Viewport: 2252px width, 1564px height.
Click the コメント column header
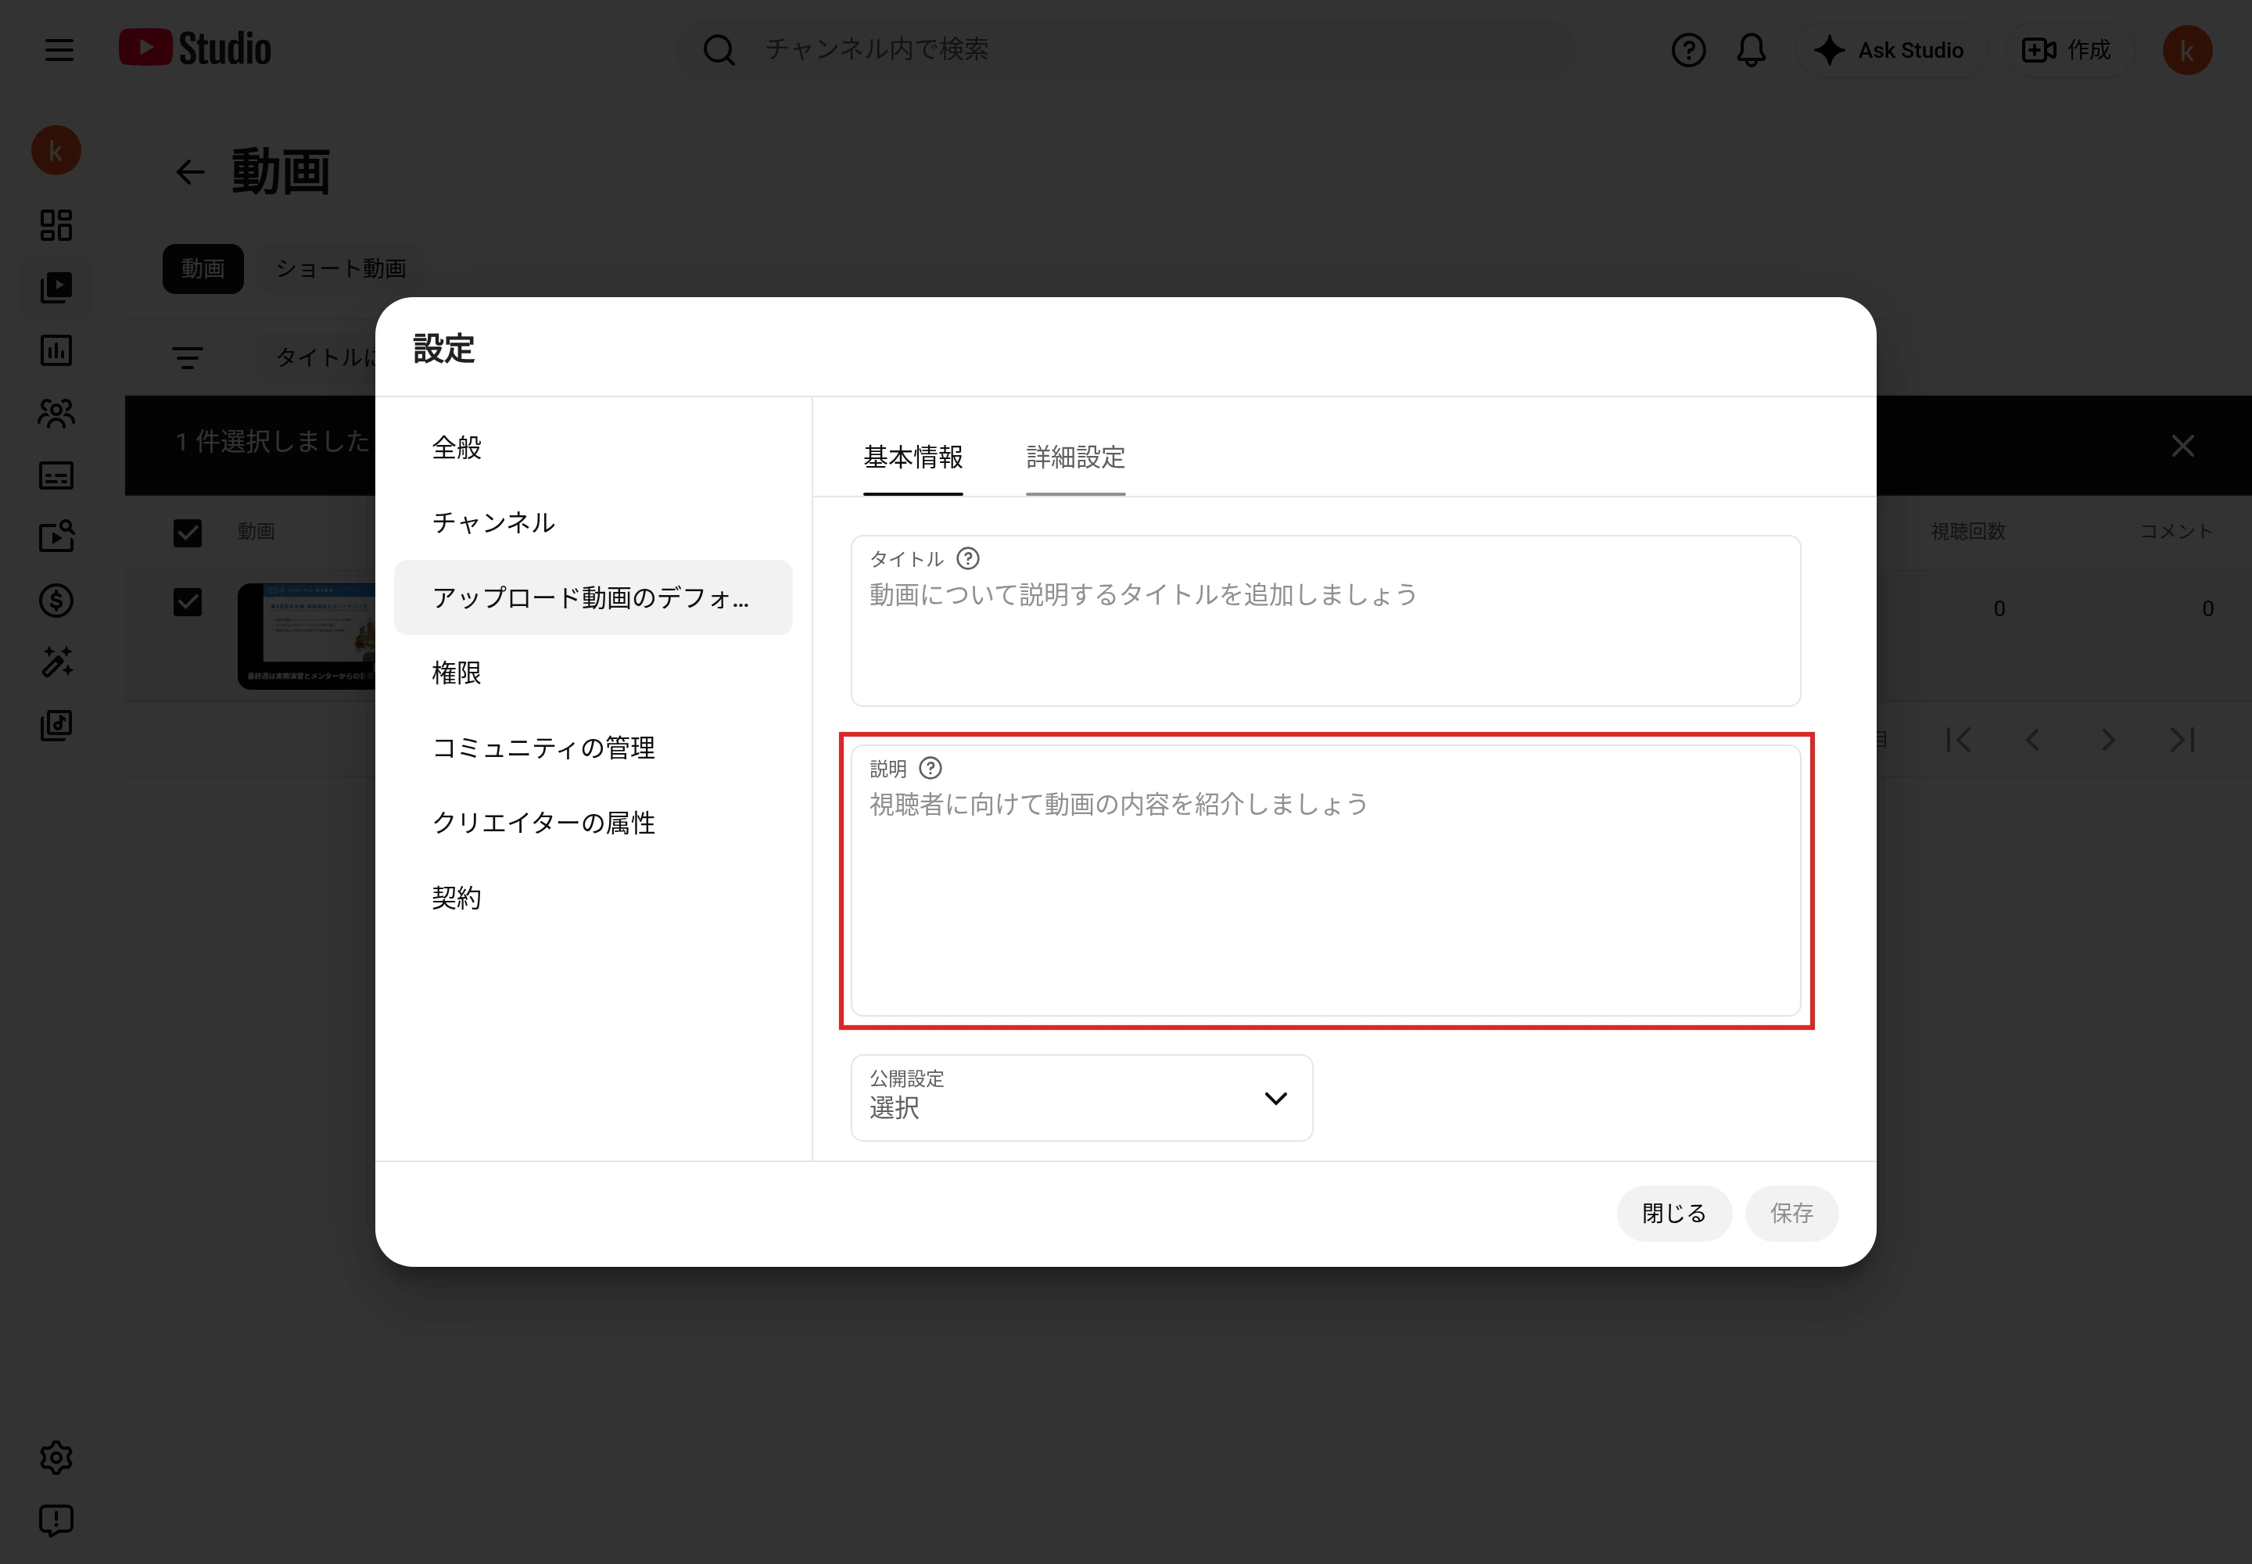pos(2176,531)
